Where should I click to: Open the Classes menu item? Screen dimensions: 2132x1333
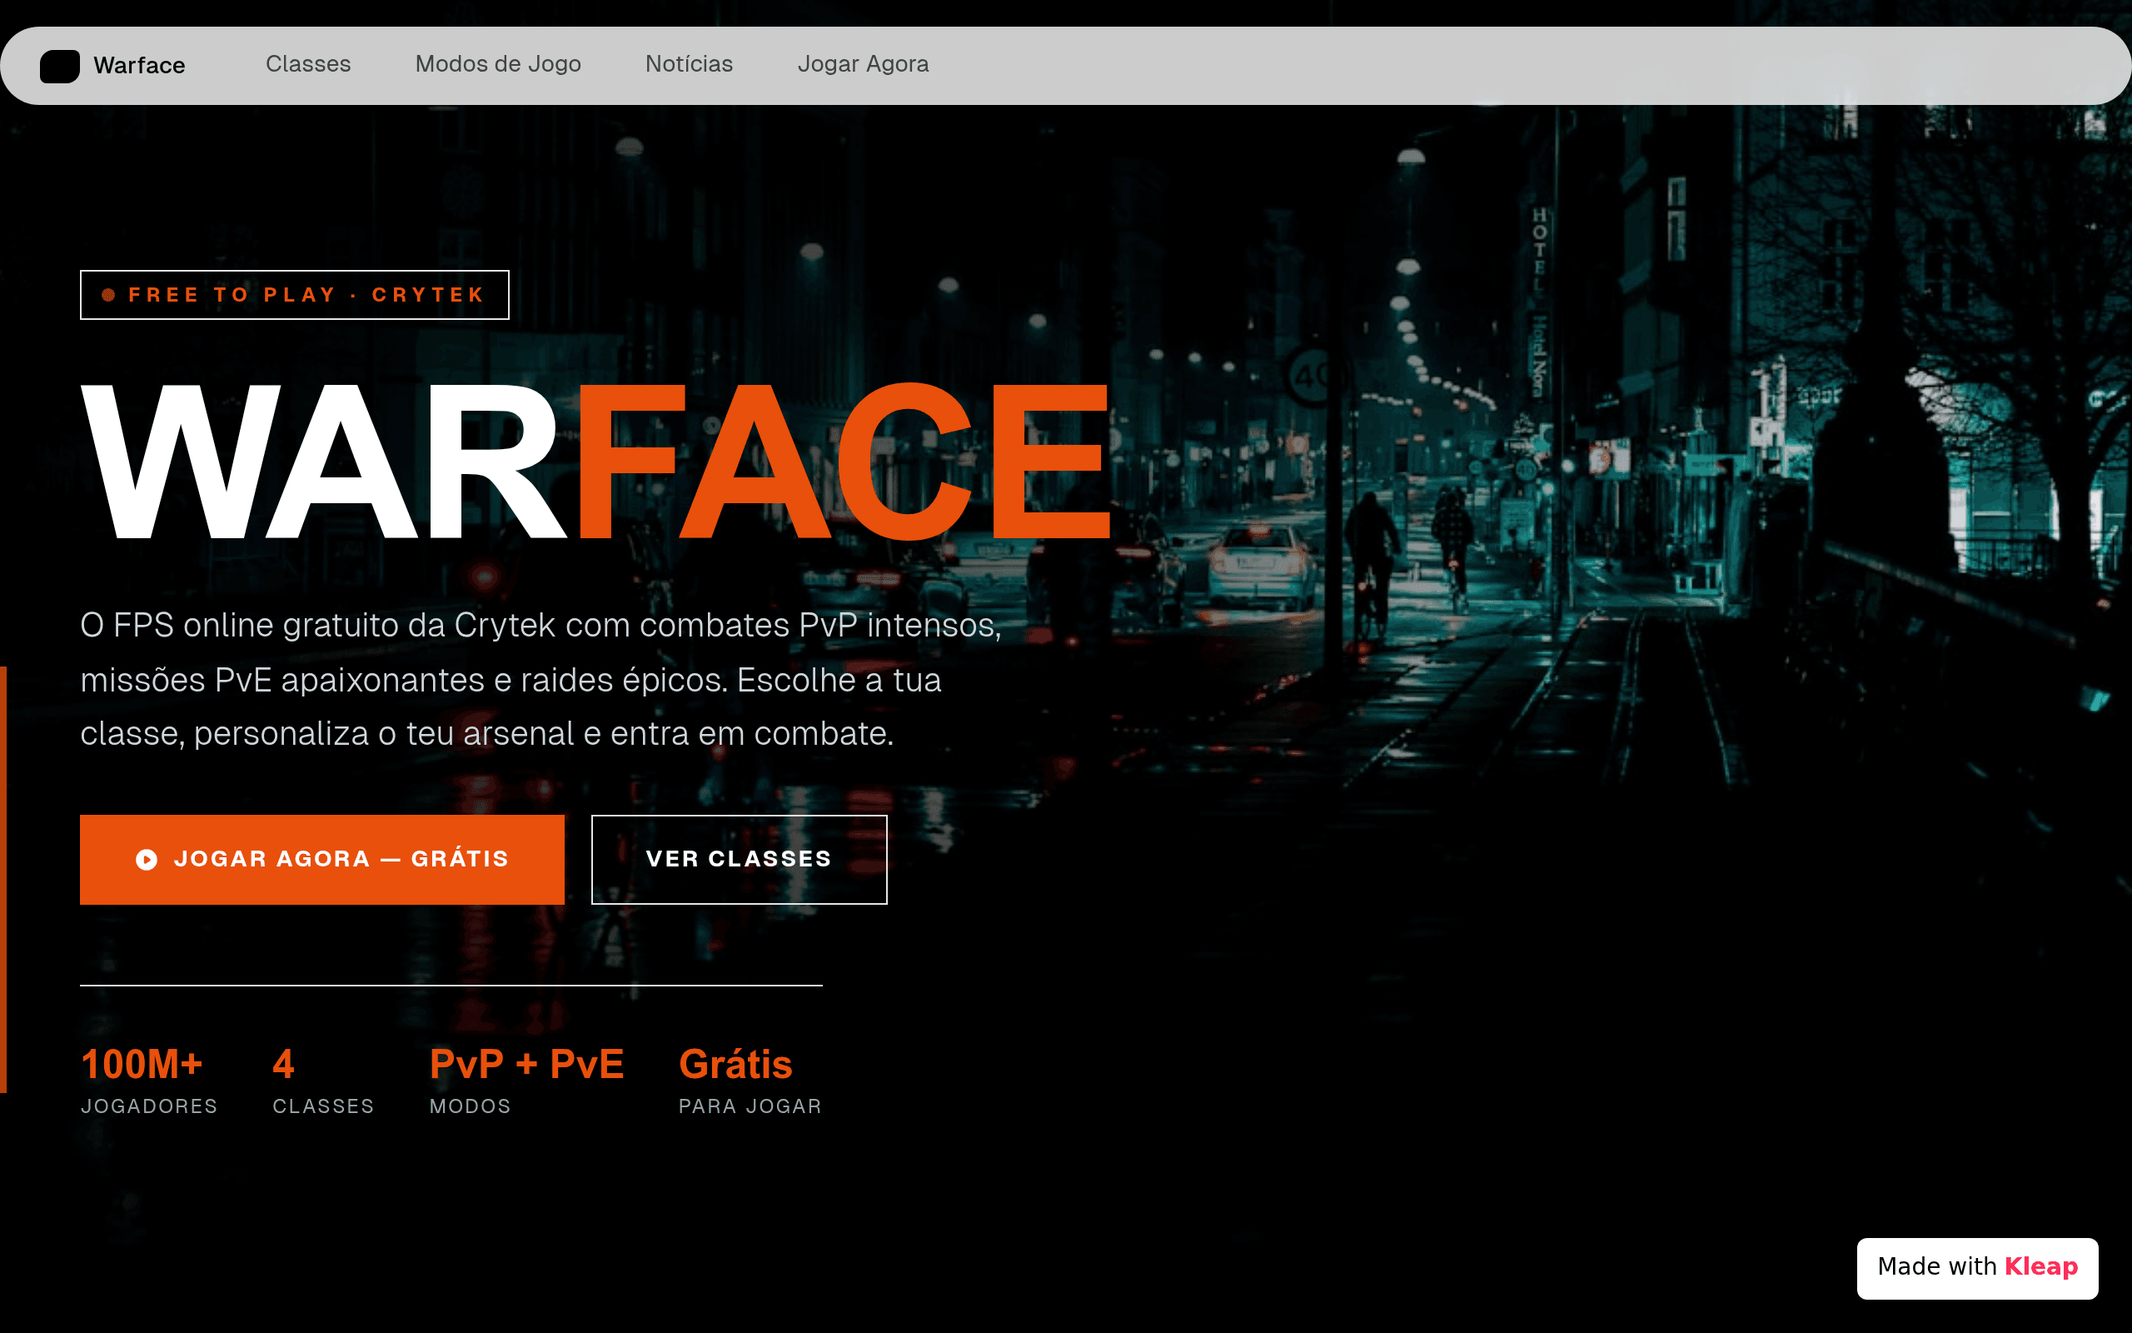pos(308,64)
